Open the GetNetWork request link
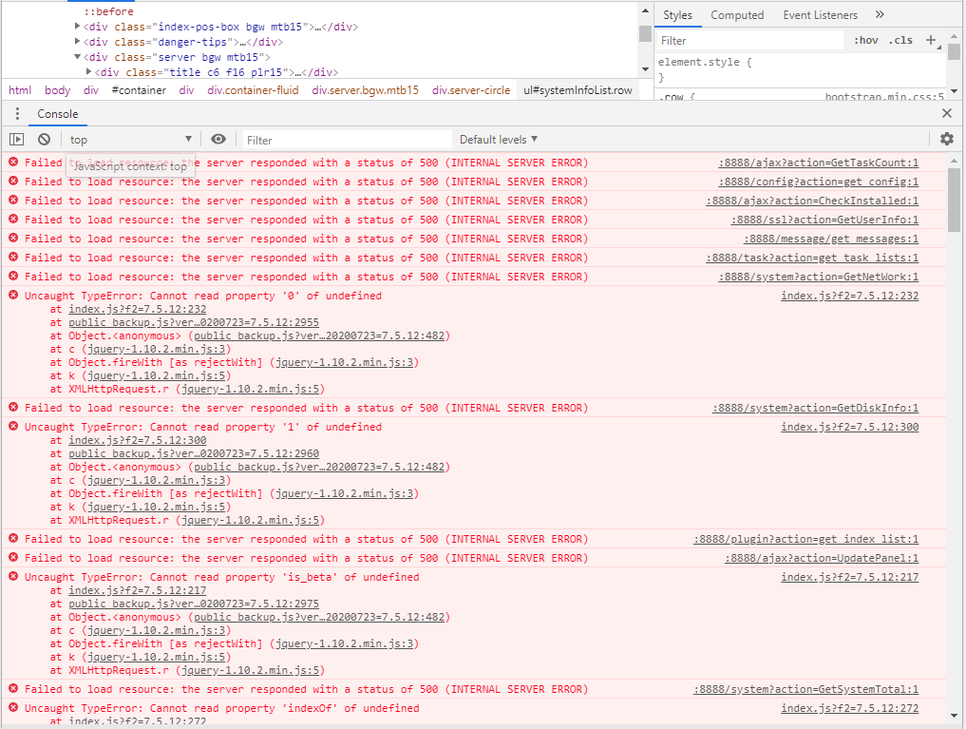Image resolution: width=966 pixels, height=729 pixels. tap(818, 277)
